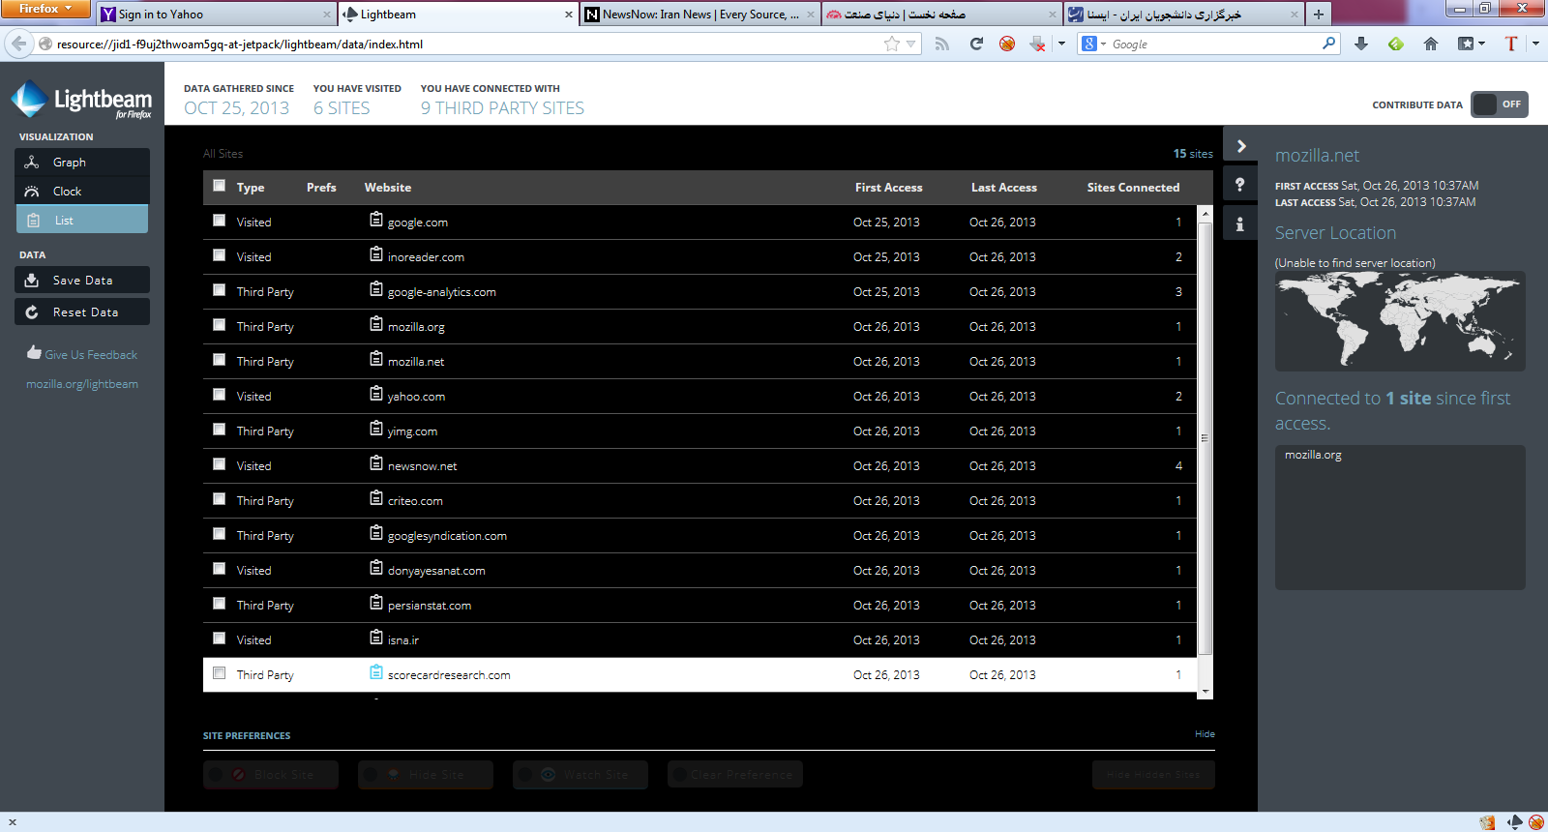Click the site icon beside isna.ir

click(376, 638)
